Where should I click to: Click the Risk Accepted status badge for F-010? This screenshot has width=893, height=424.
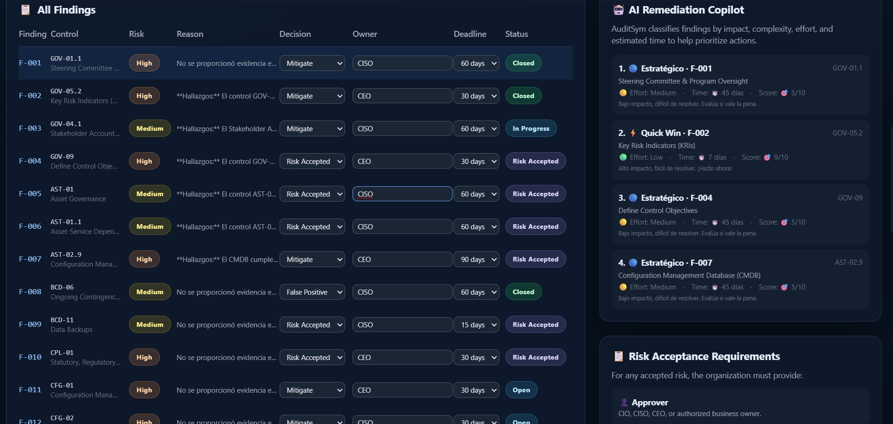pyautogui.click(x=535, y=357)
